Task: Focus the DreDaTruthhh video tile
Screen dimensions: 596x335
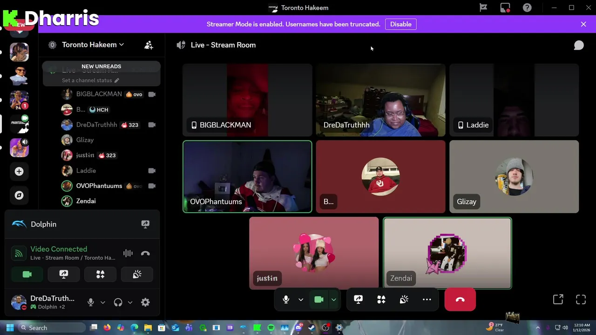Action: (380, 100)
